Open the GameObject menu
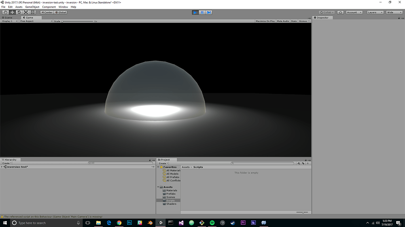 pos(32,7)
